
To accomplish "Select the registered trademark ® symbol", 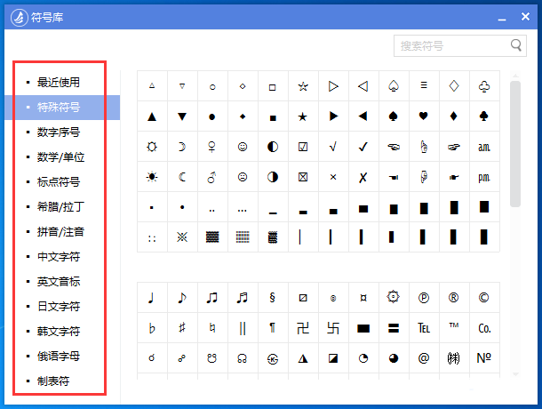I will click(x=454, y=298).
